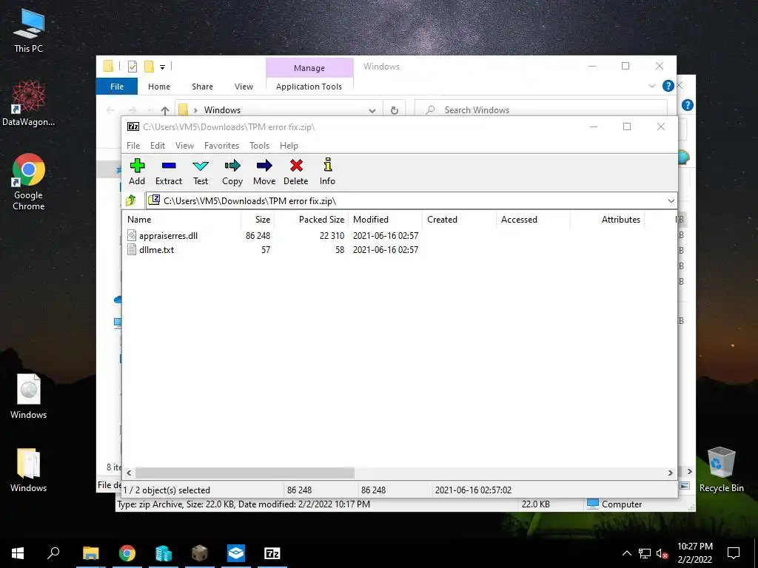Viewport: 758px width, 568px height.
Task: Open the taskbar clock showing 10:27 PM
Action: [x=694, y=553]
